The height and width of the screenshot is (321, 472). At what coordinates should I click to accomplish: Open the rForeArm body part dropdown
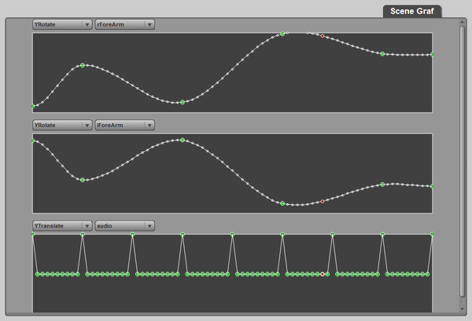tap(125, 24)
